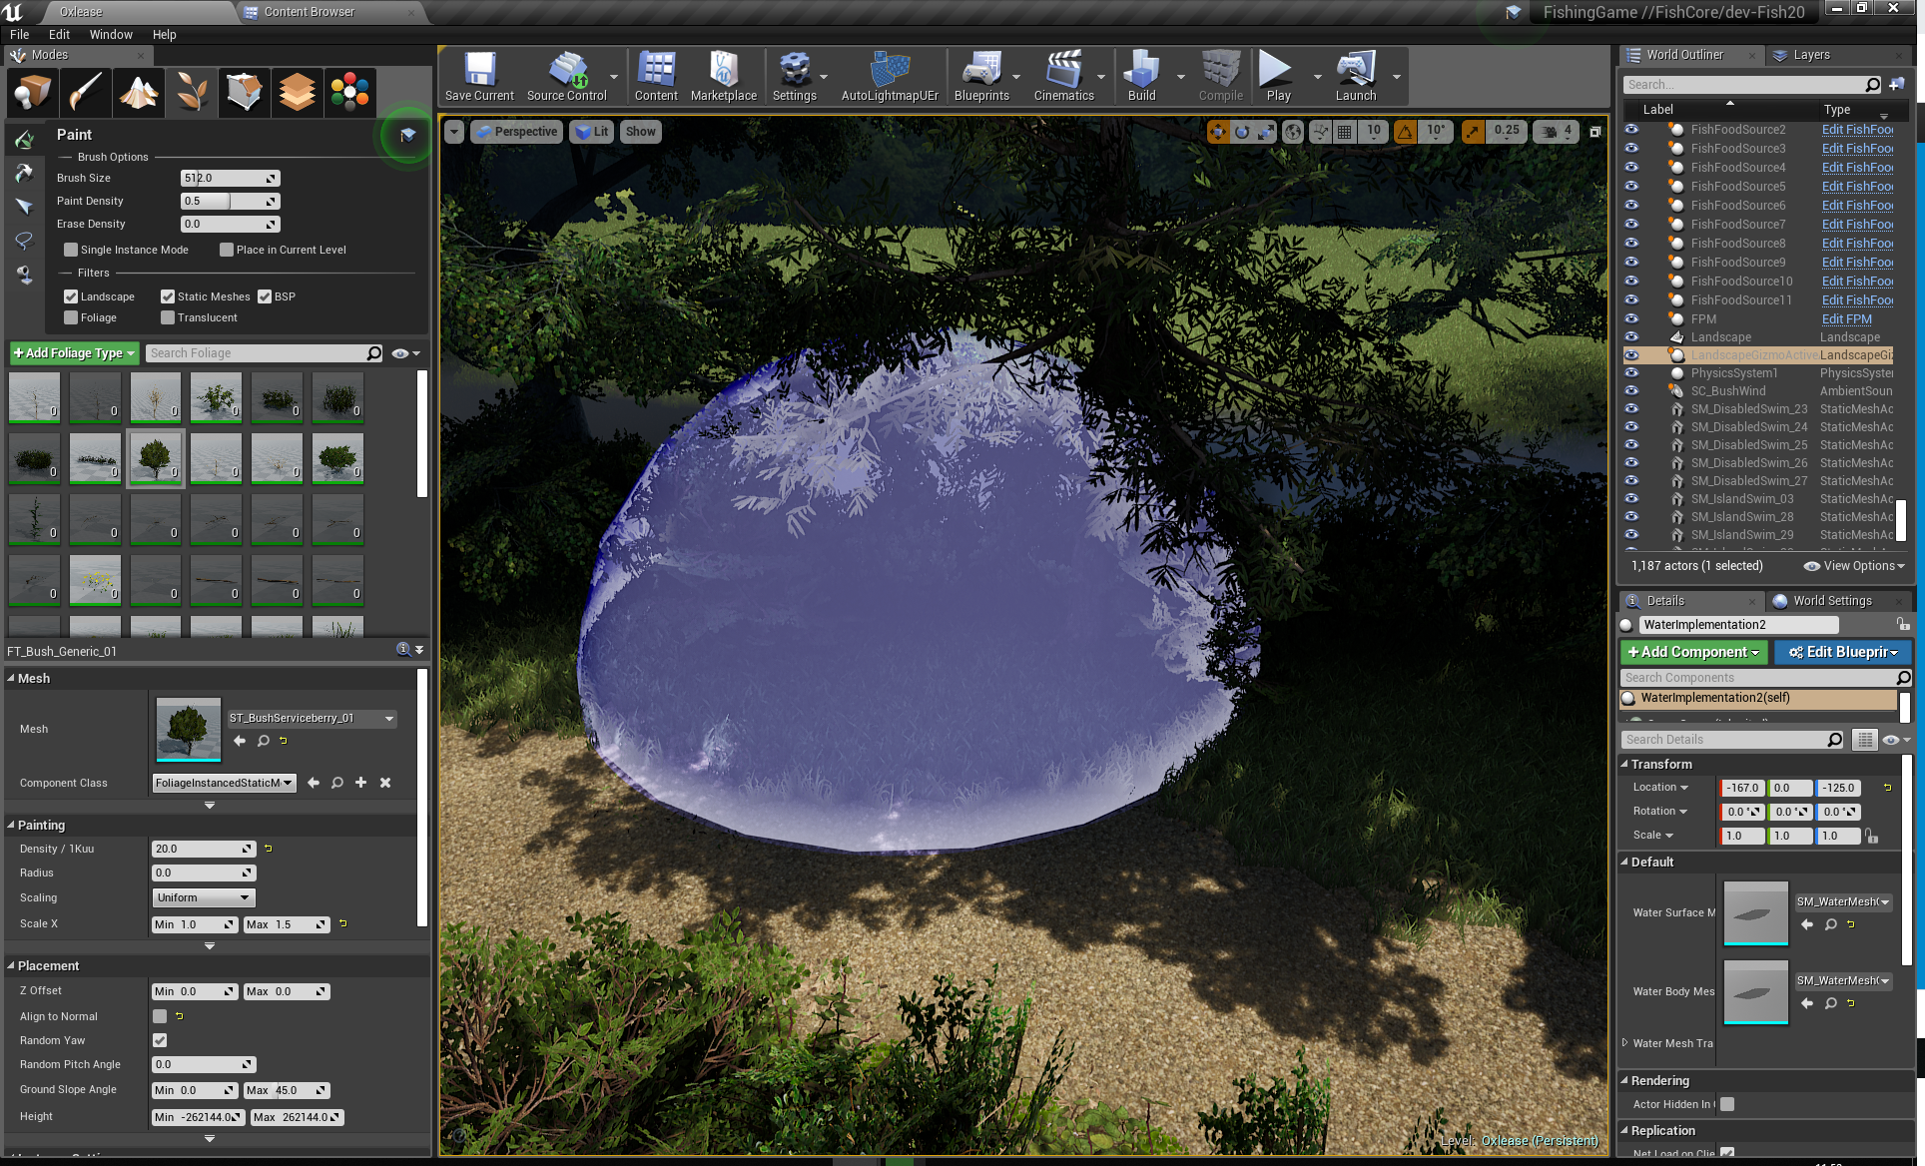Screen dimensions: 1925x1166
Task: Open viewport options dropdown arrow
Action: coord(454,132)
